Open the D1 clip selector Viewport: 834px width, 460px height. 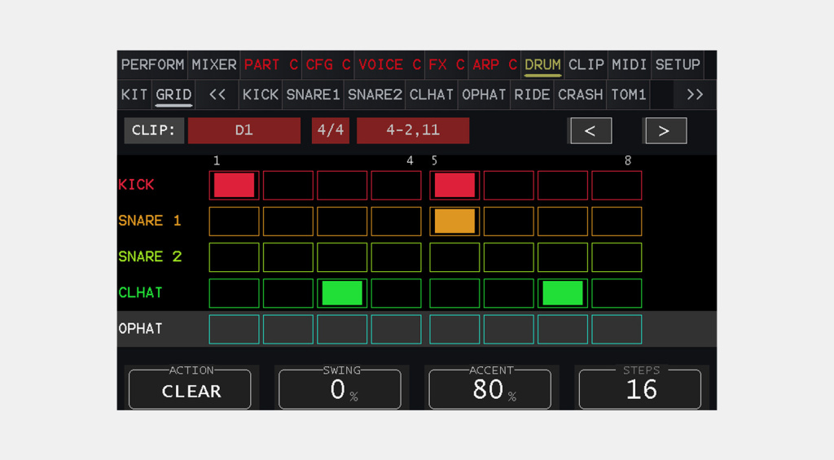[x=244, y=130]
